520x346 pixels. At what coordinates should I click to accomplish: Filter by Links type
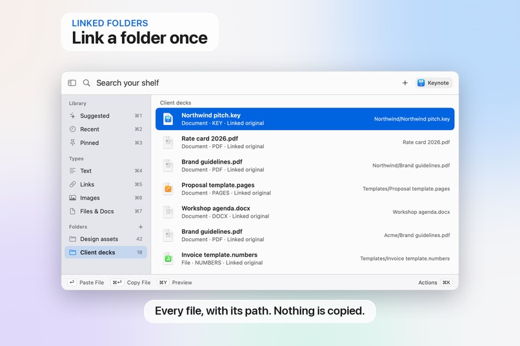click(x=106, y=184)
